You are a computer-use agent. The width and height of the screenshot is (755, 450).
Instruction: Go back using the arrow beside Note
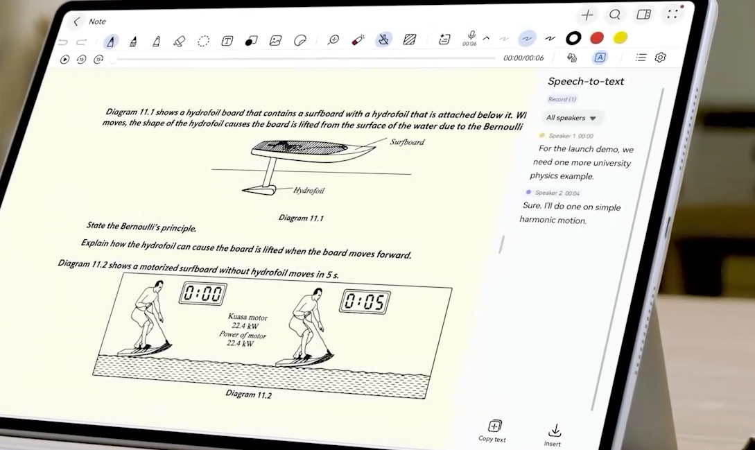tap(76, 21)
